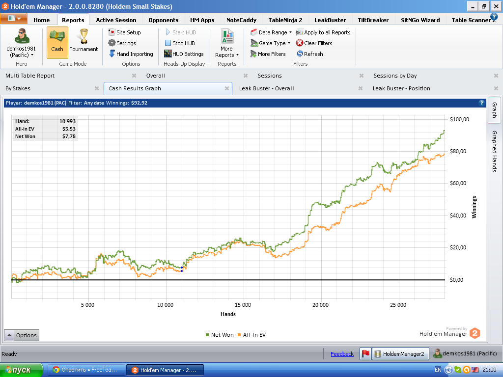Close the Multi Table Report tab
Viewport: 503px width, 377px height.
pos(134,76)
